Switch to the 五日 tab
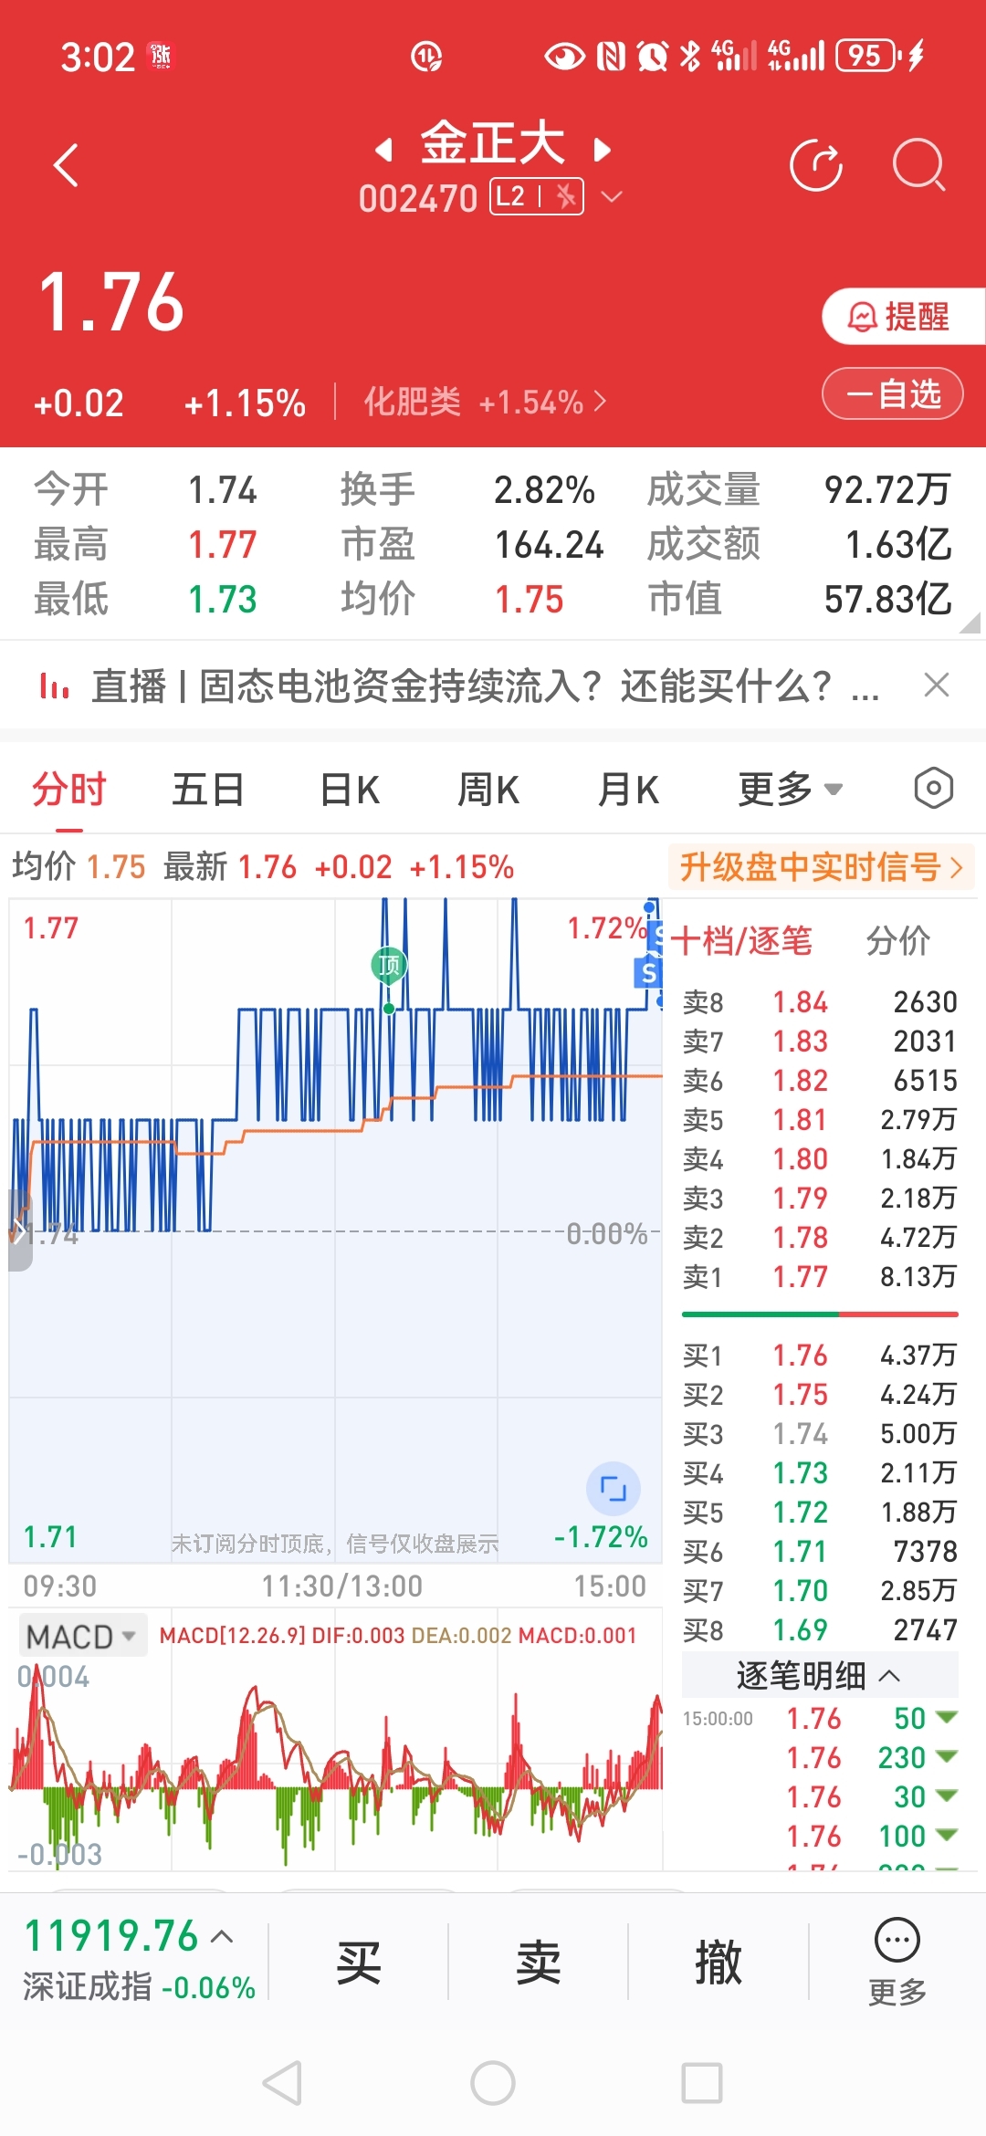 [208, 790]
